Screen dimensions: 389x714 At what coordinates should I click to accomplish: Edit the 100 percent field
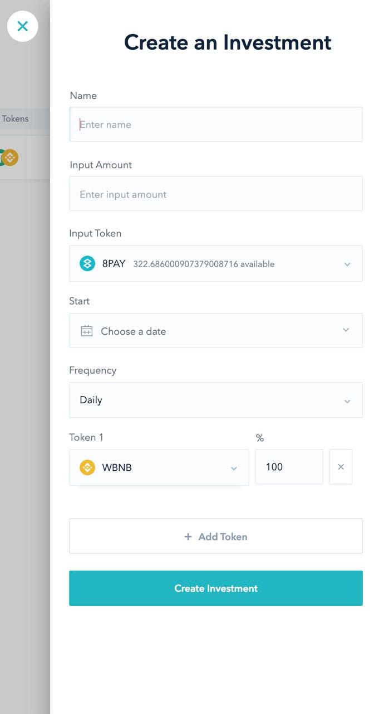tap(289, 467)
